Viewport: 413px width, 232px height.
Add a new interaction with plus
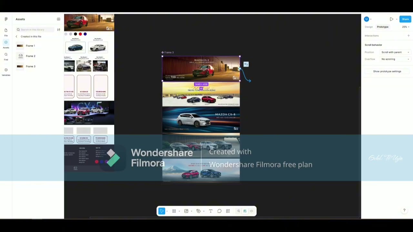(408, 36)
